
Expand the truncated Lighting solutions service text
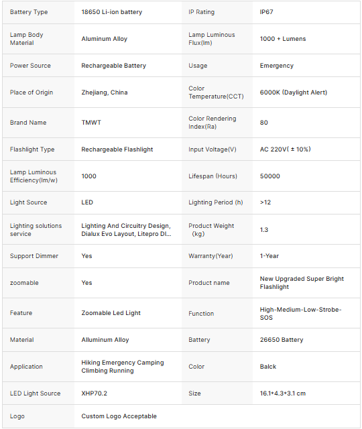126,230
